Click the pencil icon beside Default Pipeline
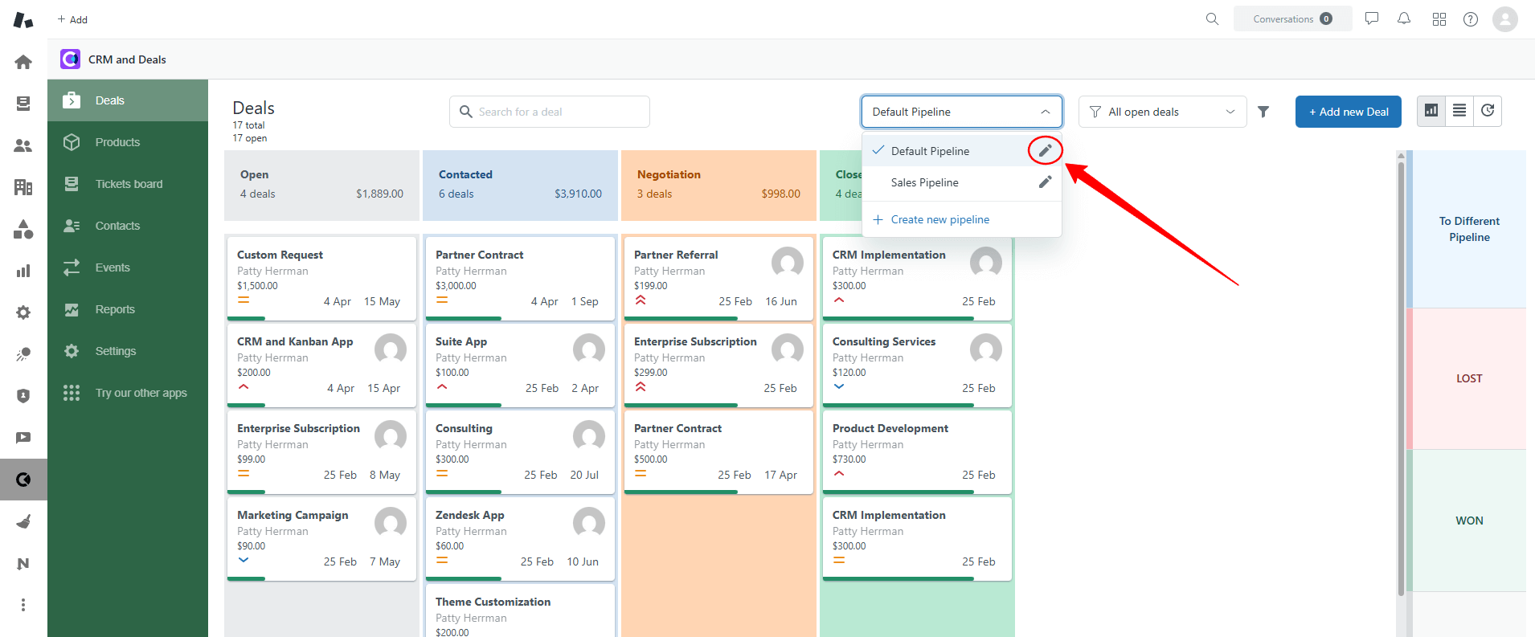 pyautogui.click(x=1045, y=150)
